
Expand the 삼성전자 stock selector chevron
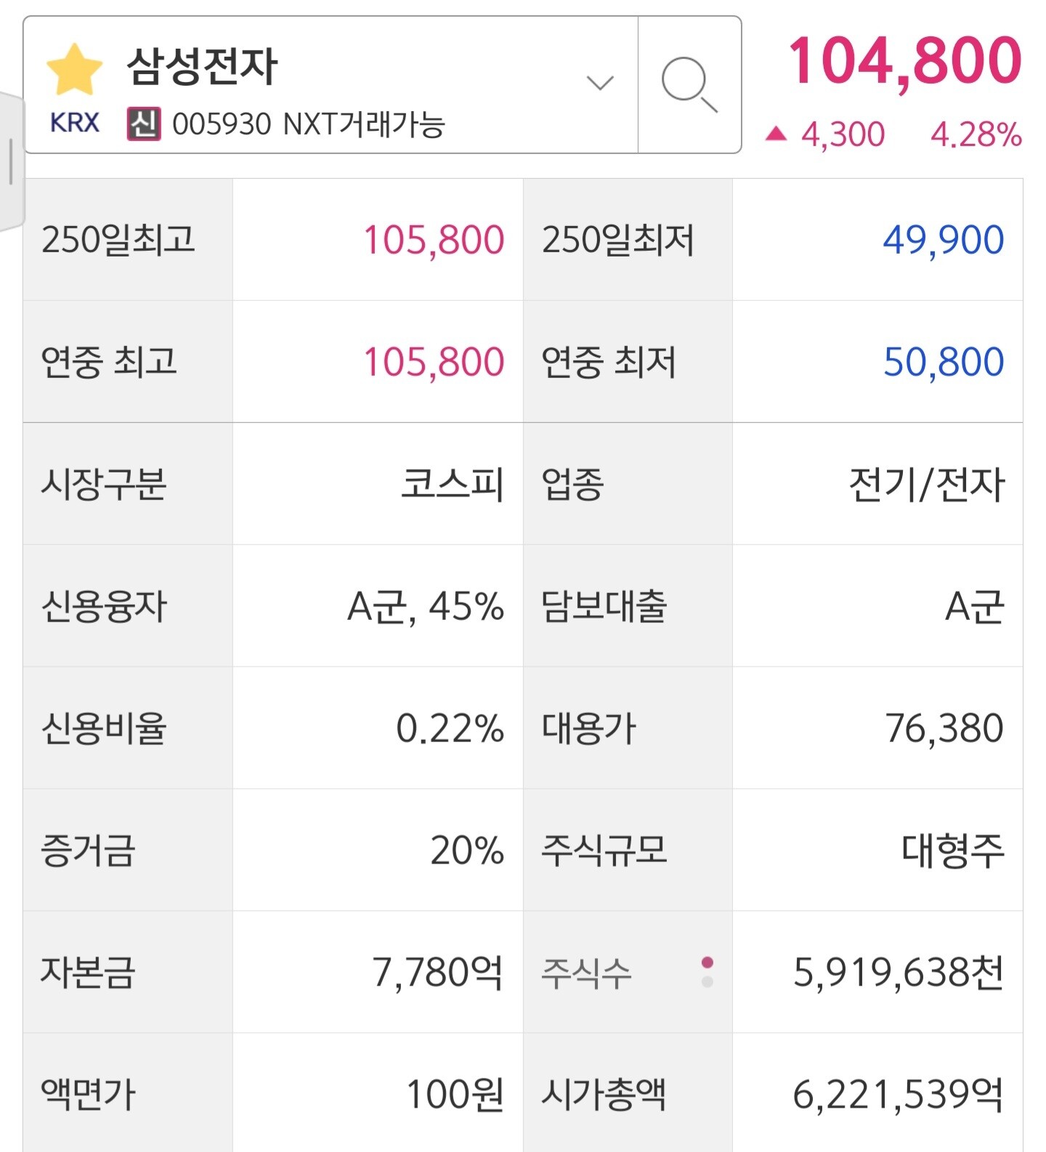pyautogui.click(x=600, y=83)
